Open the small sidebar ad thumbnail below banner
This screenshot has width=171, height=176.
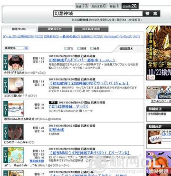tap(159, 93)
